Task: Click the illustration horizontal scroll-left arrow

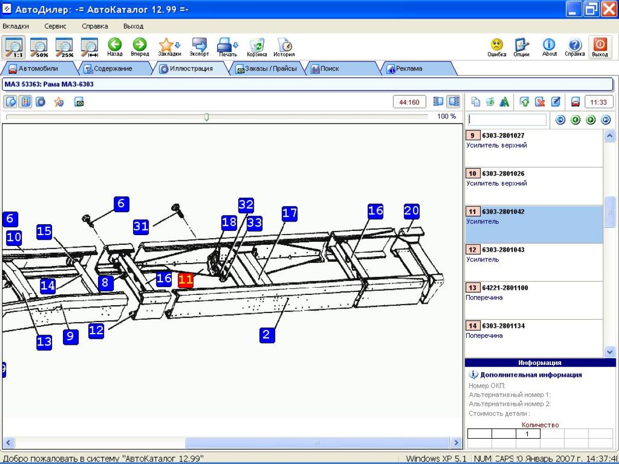Action: coord(9,443)
